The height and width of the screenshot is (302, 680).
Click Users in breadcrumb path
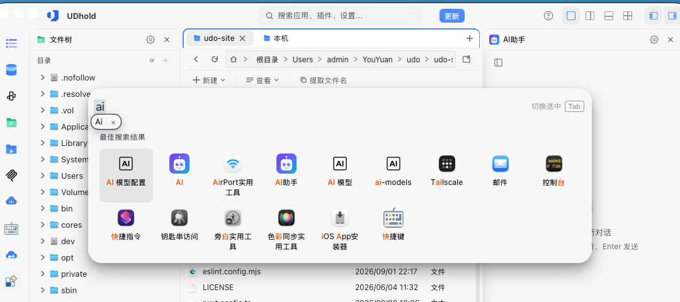[x=303, y=60]
